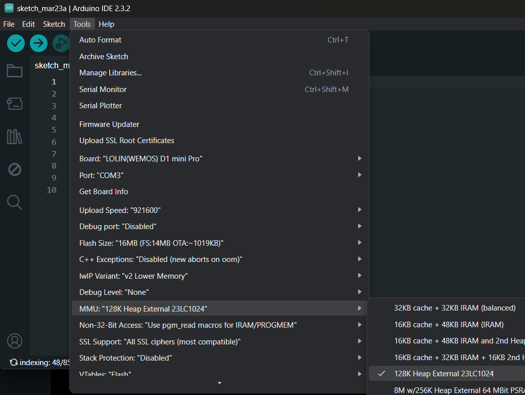Select 16KB cache + 32KB IRAM + 16KB 2nd Heap

(x=447, y=358)
